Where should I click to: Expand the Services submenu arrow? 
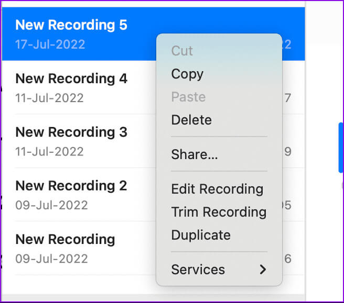[x=263, y=270]
